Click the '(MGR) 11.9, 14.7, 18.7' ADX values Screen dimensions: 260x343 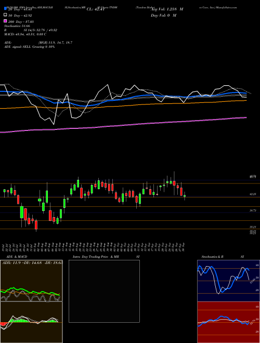pyautogui.click(x=55, y=43)
